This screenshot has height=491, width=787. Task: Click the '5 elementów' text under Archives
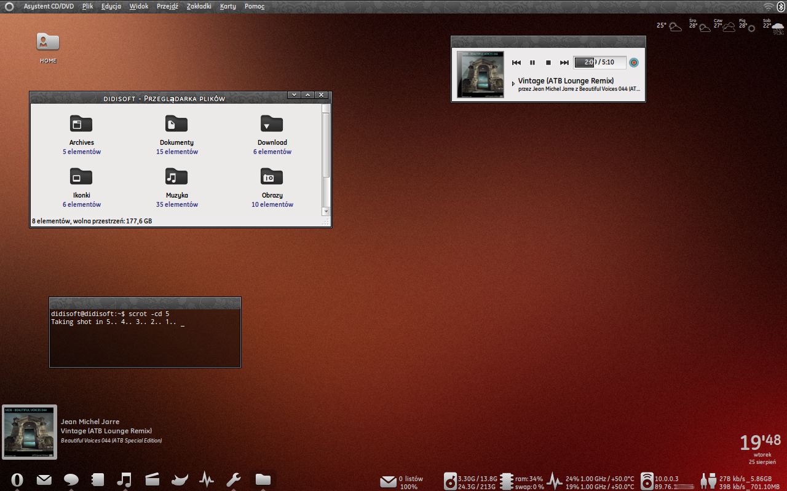[82, 152]
